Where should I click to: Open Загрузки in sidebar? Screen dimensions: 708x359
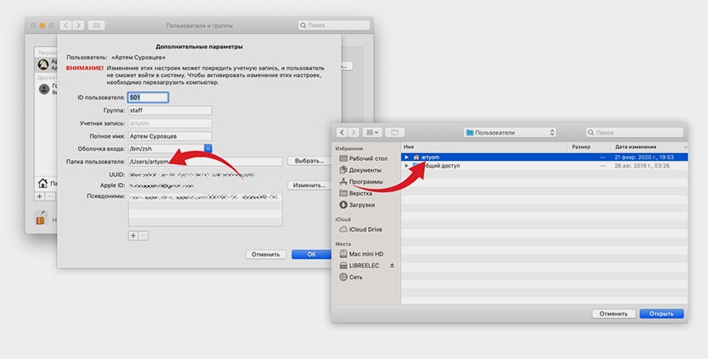pos(357,205)
